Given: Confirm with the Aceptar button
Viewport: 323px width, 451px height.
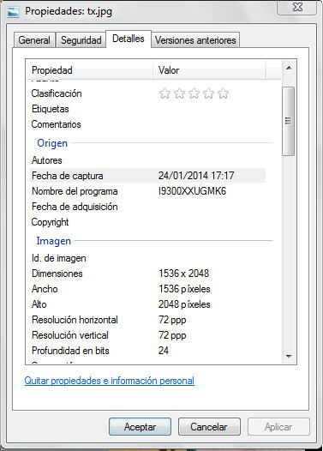Looking at the screenshot, I should pyautogui.click(x=140, y=426).
